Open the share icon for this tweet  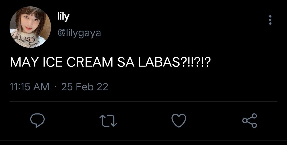250,120
